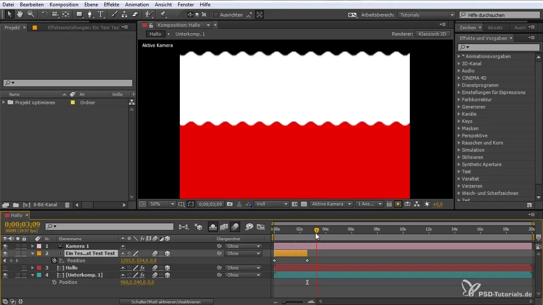This screenshot has width=543, height=305.
Task: Expand the Hallo layer properties
Action: pos(33,268)
